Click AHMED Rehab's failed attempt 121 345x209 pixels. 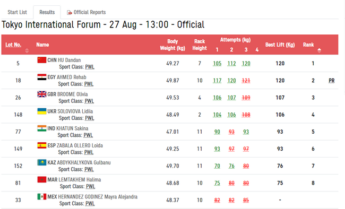[x=246, y=81]
